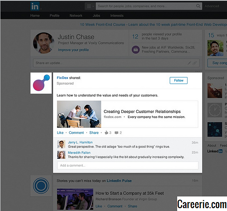Share the Richard Branson story

tap(132, 206)
